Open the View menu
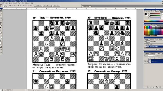Image resolution: width=163 pixels, height=91 pixels. coord(23,3)
